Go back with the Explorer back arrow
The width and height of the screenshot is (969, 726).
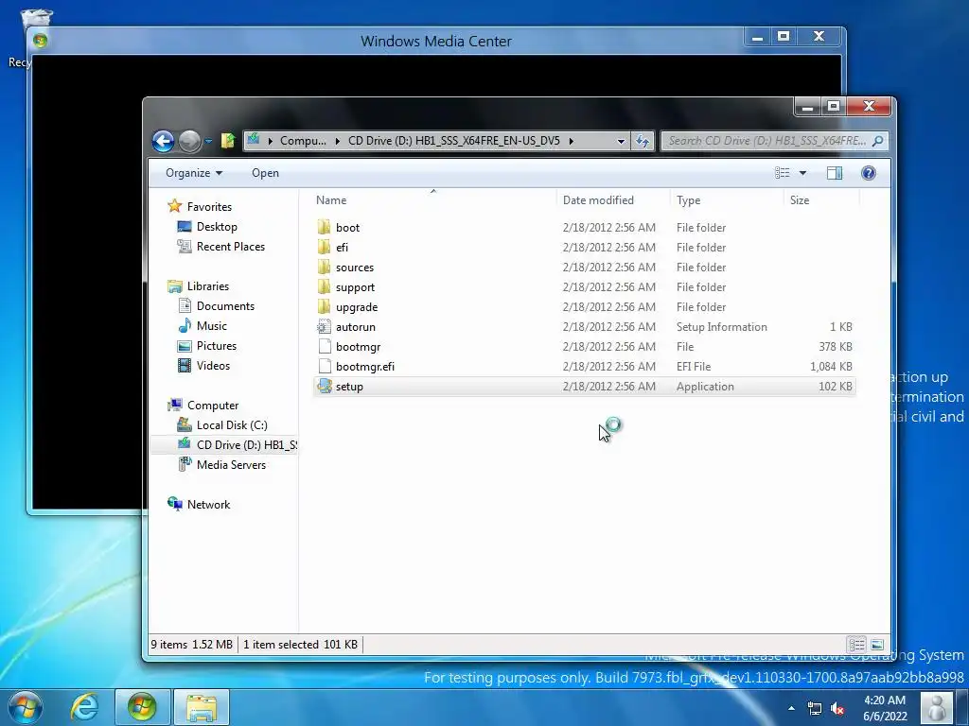click(x=163, y=142)
